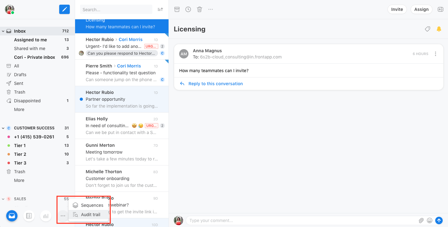Image resolution: width=448 pixels, height=227 pixels.
Task: Click the three-dots more button in the bottom bar
Action: tap(63, 216)
